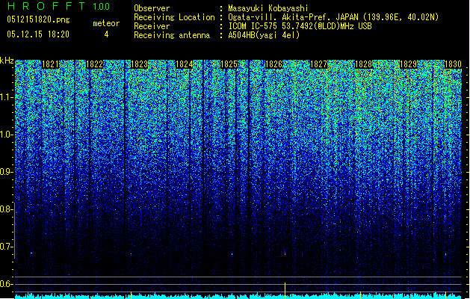
Task: Click the cyan echo dot under 1825
Action: click(232, 254)
